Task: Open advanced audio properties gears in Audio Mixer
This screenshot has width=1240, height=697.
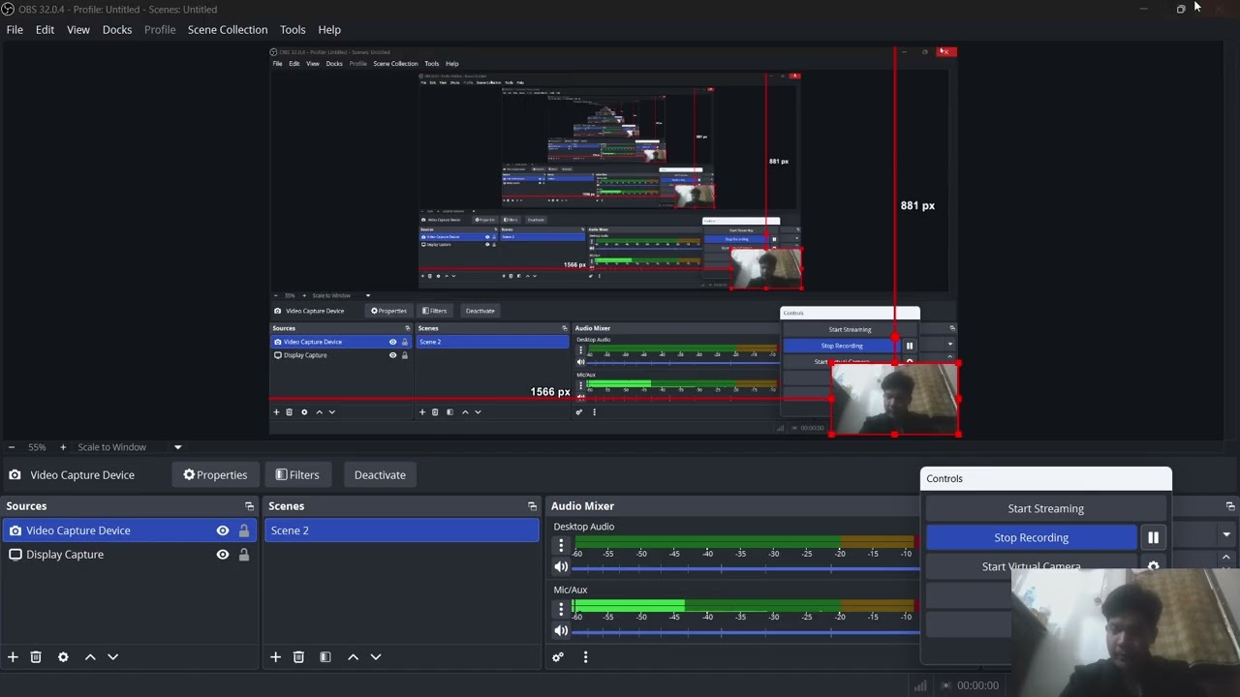Action: click(x=558, y=657)
